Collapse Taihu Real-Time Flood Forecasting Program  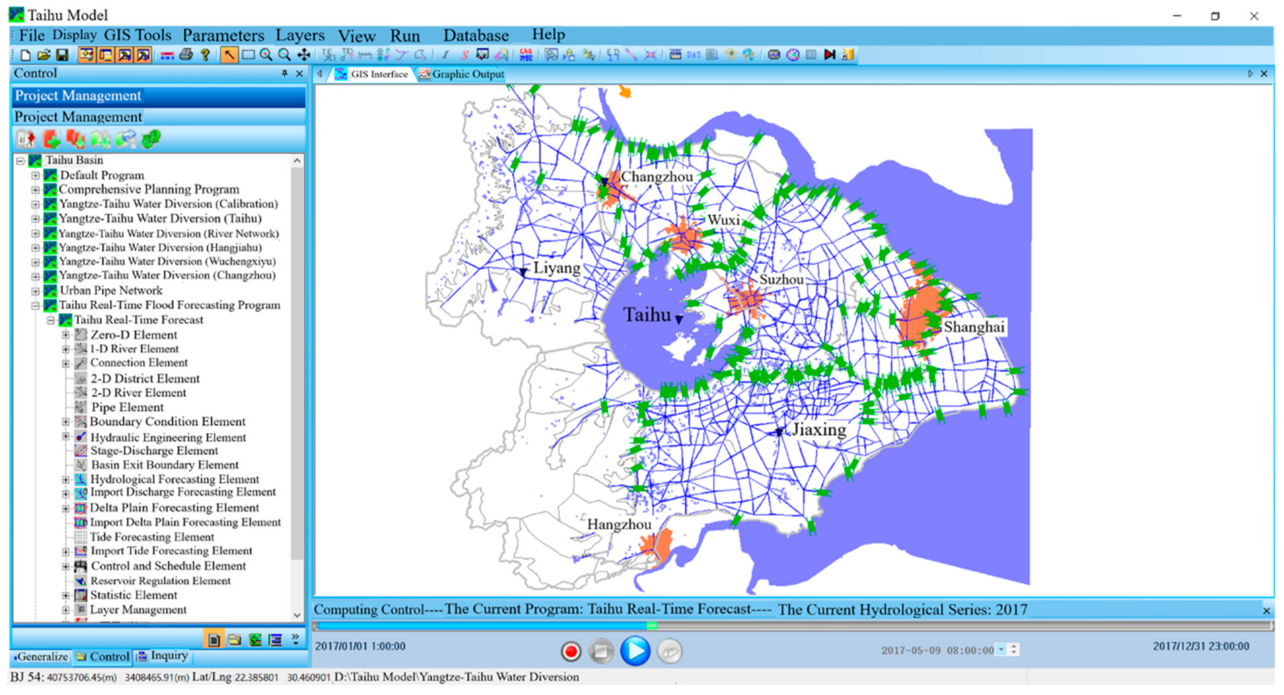pos(36,305)
